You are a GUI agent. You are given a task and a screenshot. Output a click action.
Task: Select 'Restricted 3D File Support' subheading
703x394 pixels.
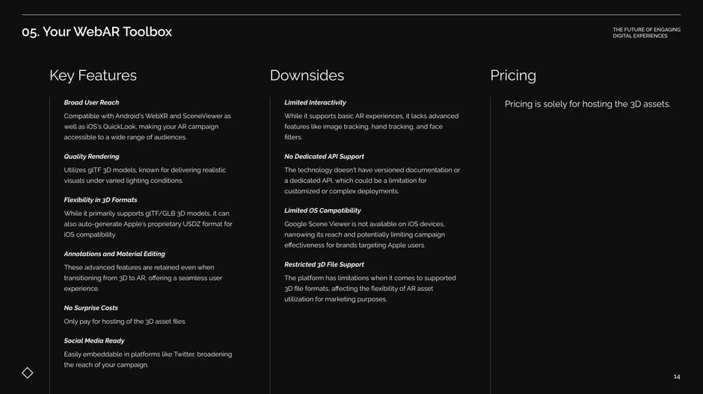click(324, 265)
